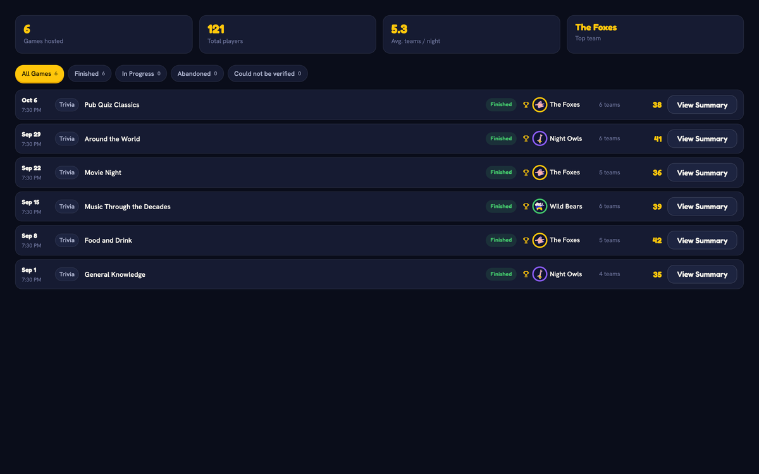Click the Finished badge on Food and Drink

click(x=501, y=240)
